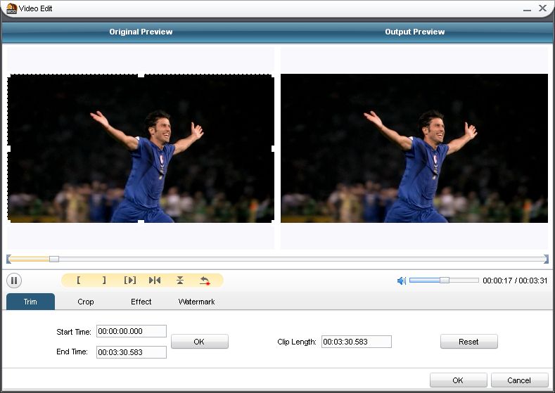
Task: Open the Crop tab
Action: (86, 302)
